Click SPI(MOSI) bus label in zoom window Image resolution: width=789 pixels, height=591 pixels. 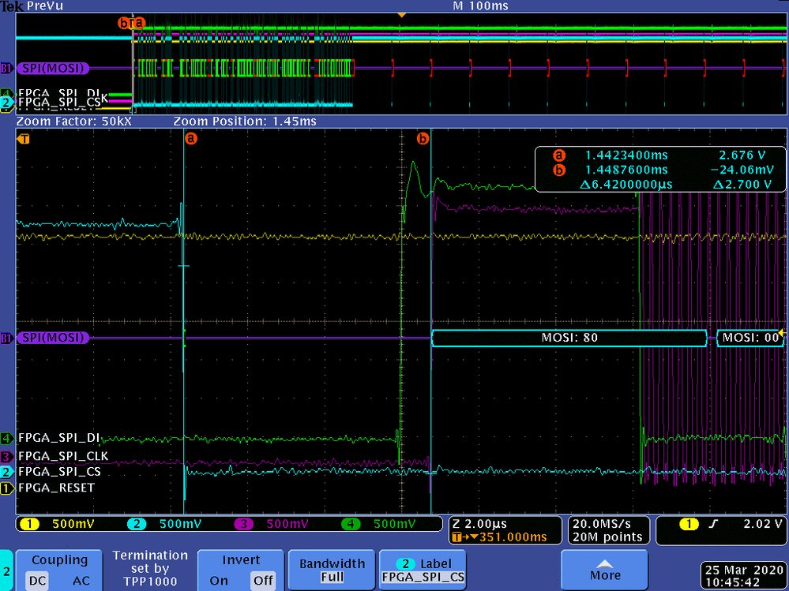point(53,338)
